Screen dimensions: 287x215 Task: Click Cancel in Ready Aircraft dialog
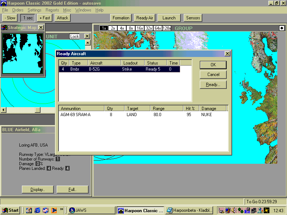[213, 75]
